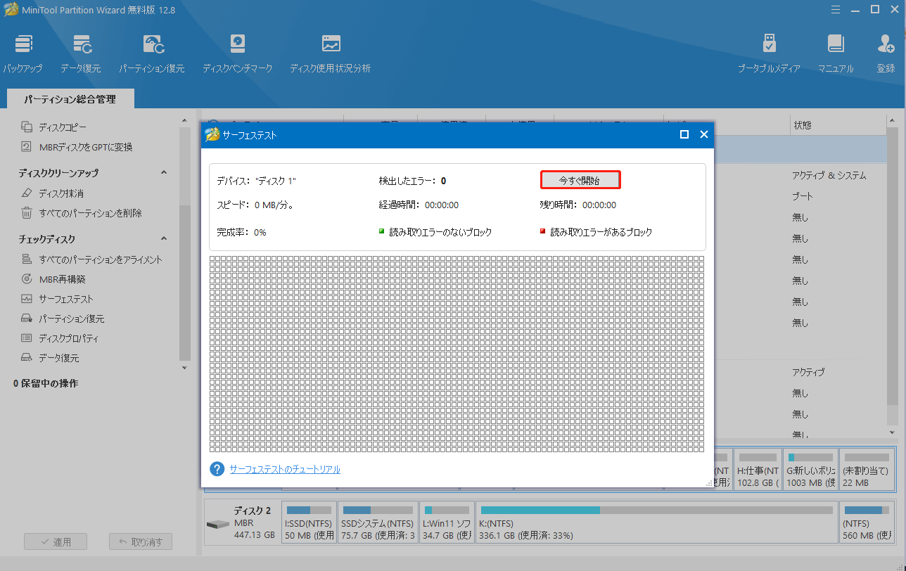Open the バックアップ tool in toolbar

click(x=23, y=53)
